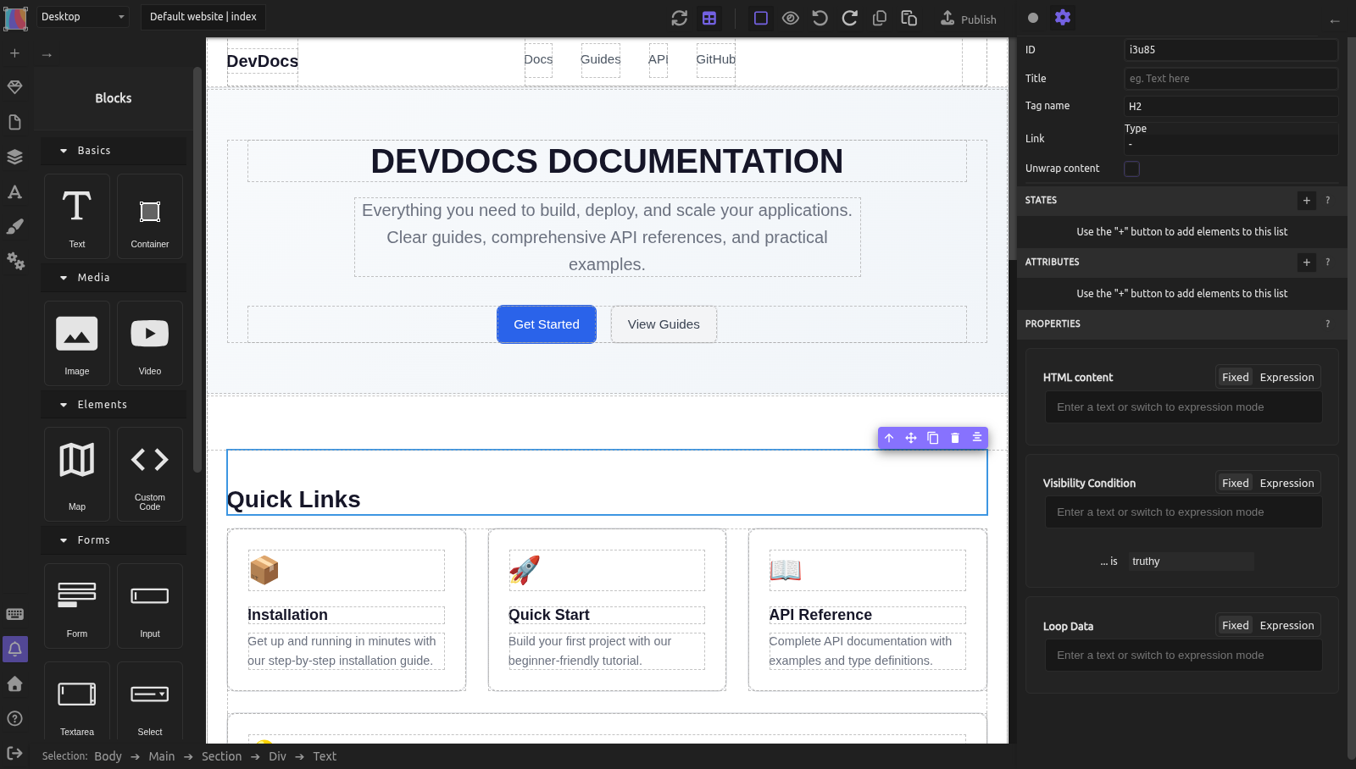
Task: Select Main in selection breadcrumb
Action: (162, 756)
